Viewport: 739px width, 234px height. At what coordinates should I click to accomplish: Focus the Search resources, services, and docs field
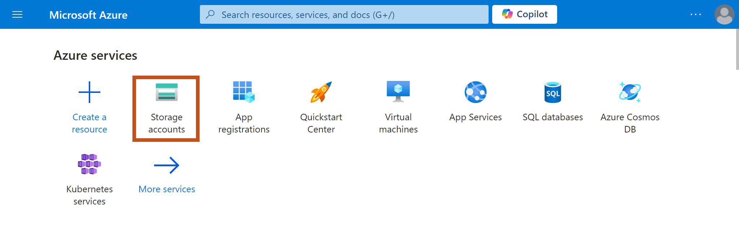346,15
